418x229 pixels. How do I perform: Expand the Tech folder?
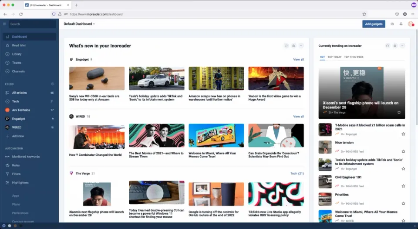point(7,101)
